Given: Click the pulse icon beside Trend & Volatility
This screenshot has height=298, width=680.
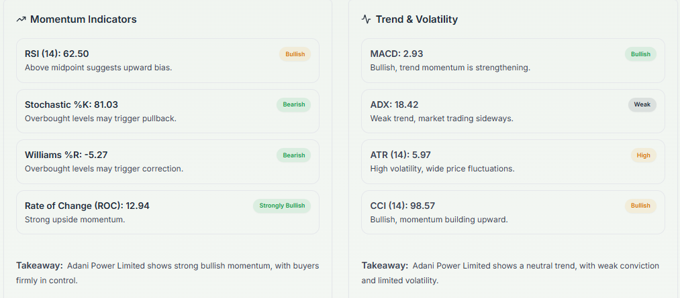Looking at the screenshot, I should 366,19.
